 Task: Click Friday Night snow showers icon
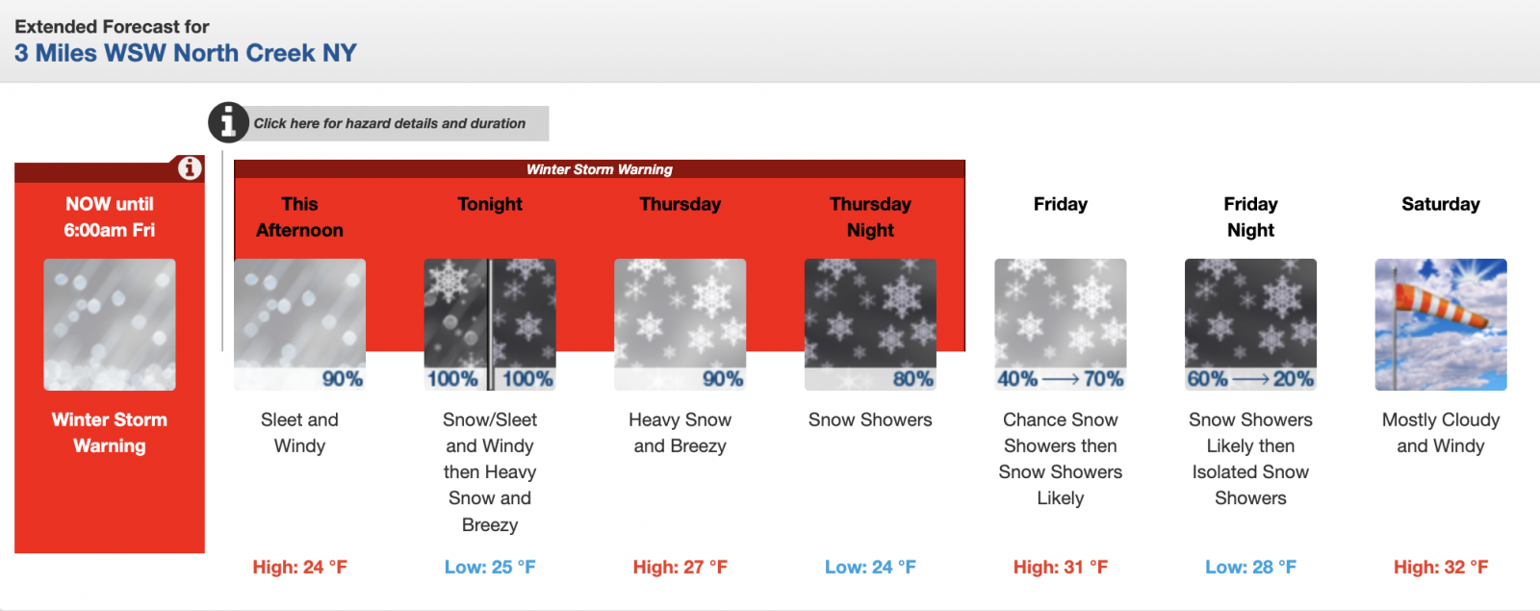click(1250, 324)
